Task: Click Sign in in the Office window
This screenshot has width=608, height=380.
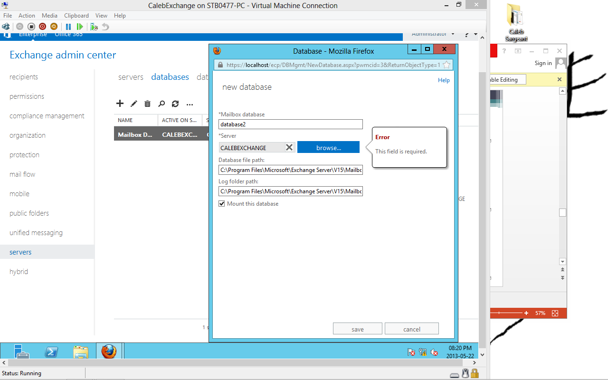Action: tap(543, 63)
